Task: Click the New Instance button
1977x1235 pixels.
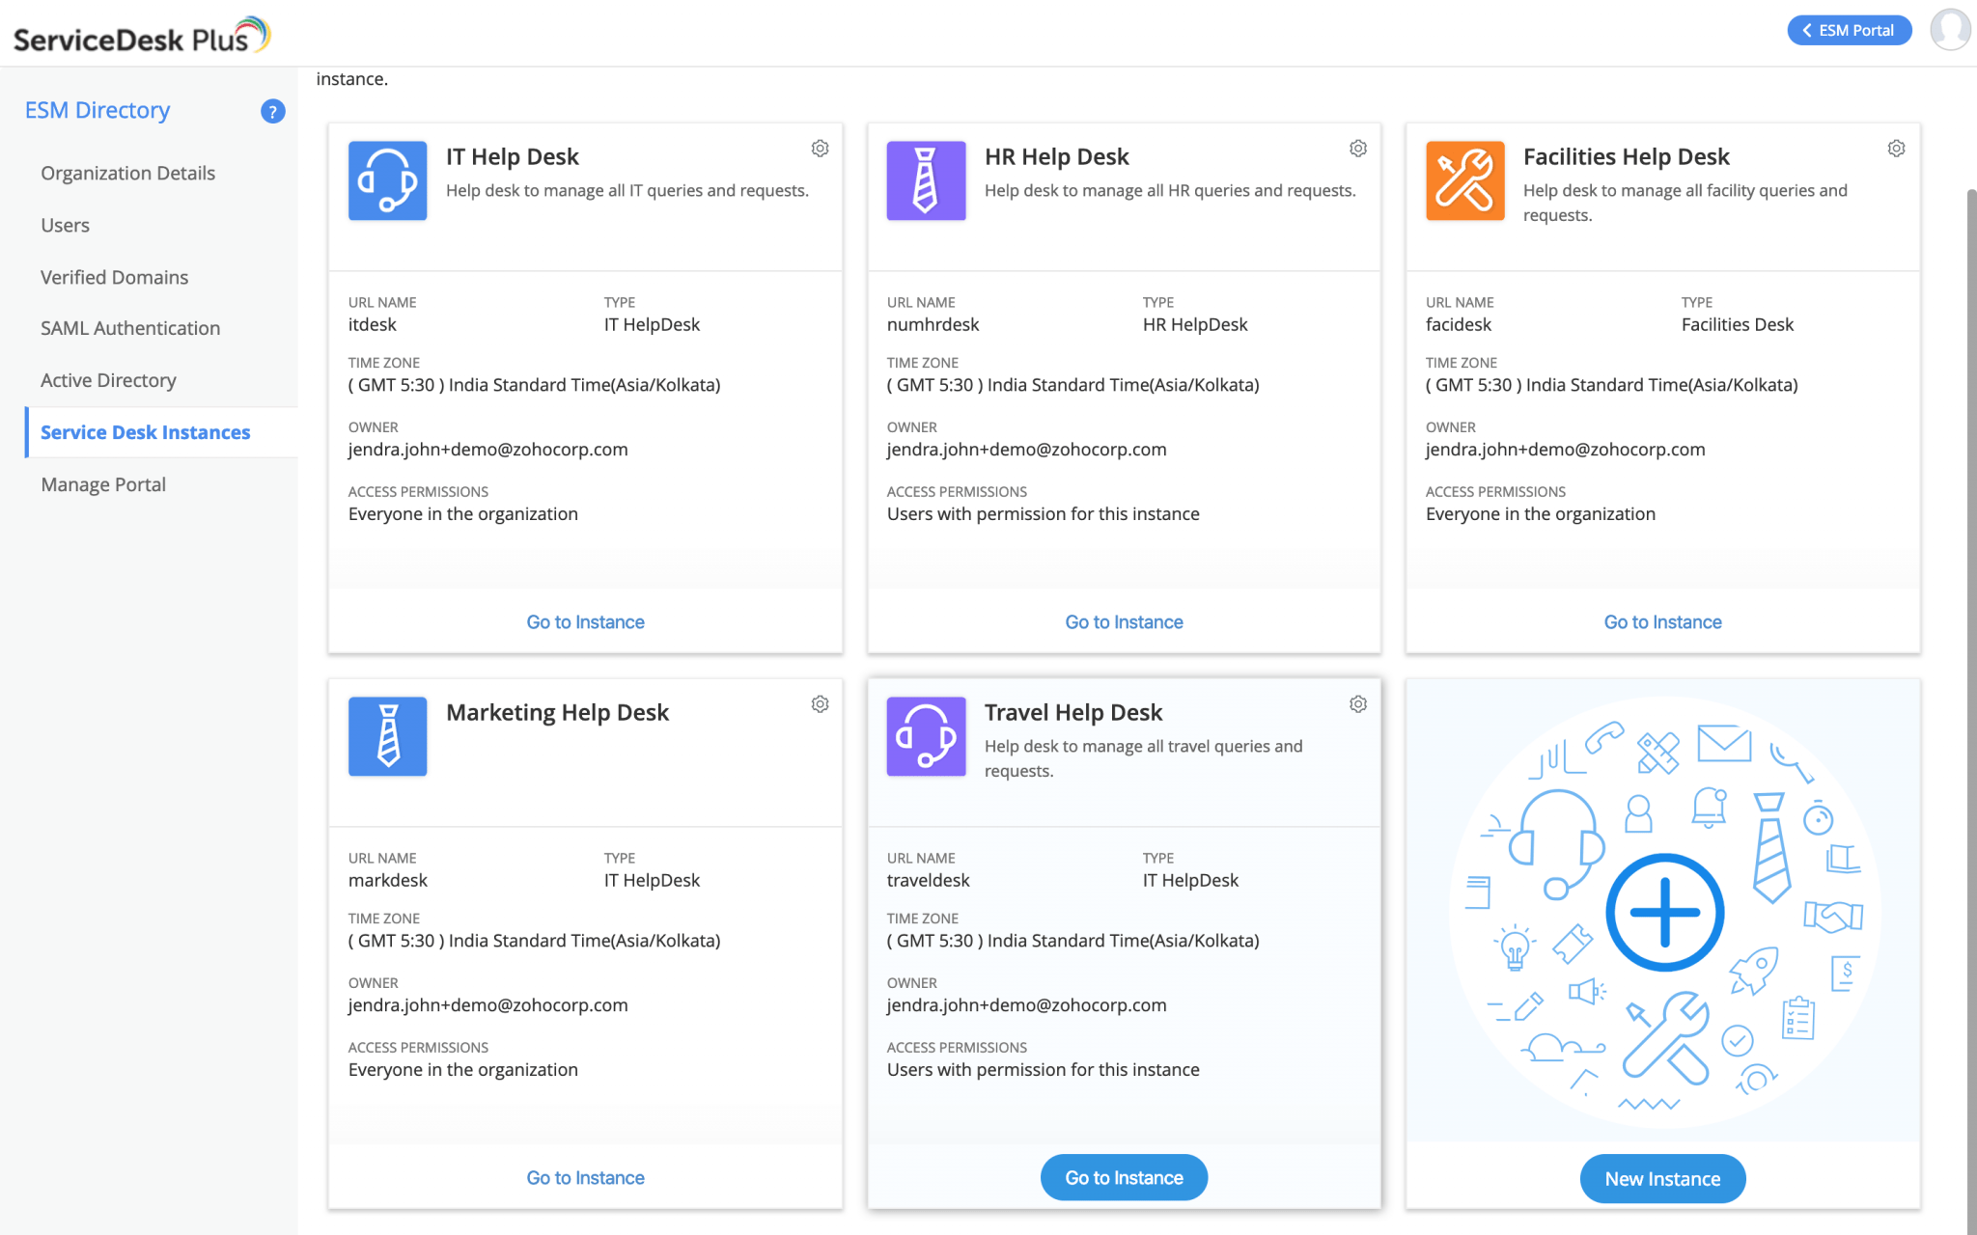Action: 1662,1178
